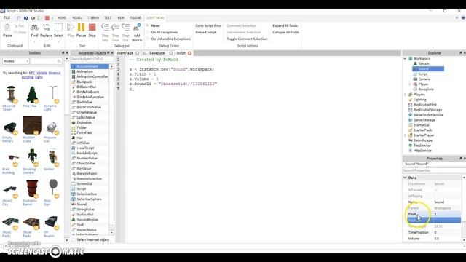466x262 pixels.
Task: Click Toggle Comment Selection
Action: pyautogui.click(x=247, y=39)
